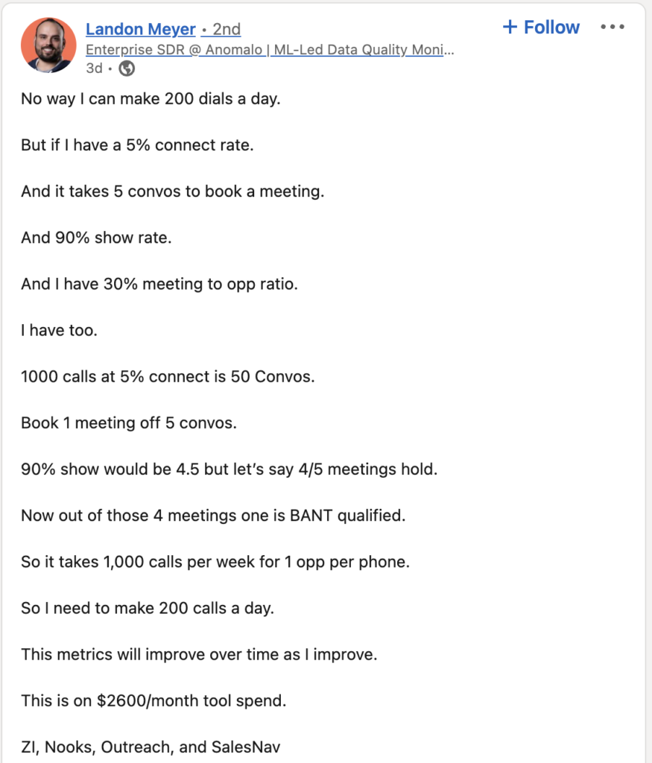Click the '1,000 calls per week' sentence

215,561
